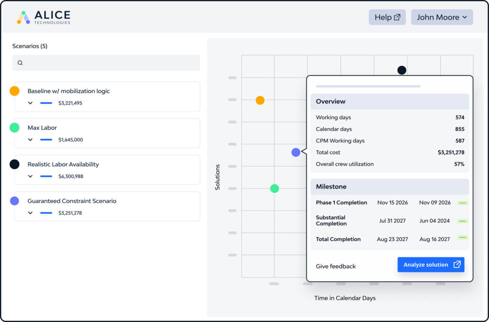Toggle the Substantial Completion status pill
Screen dimensions: 489x322
(462, 221)
